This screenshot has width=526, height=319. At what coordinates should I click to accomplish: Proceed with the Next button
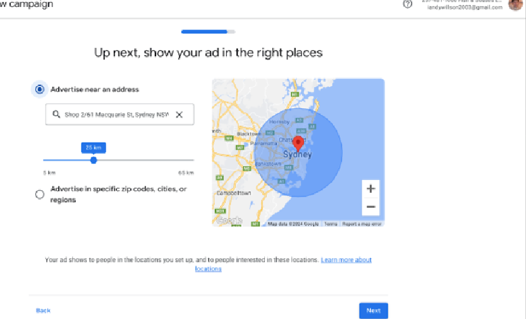coord(374,311)
